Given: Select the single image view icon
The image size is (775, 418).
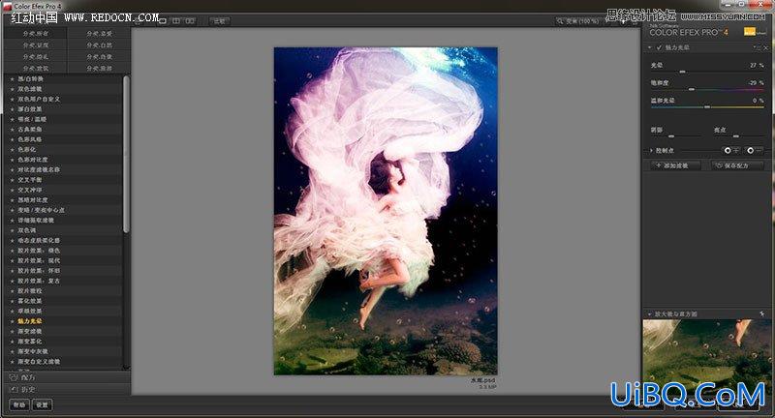Looking at the screenshot, I should 163,21.
